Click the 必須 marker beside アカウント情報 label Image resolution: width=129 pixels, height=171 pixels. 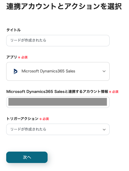115,92
